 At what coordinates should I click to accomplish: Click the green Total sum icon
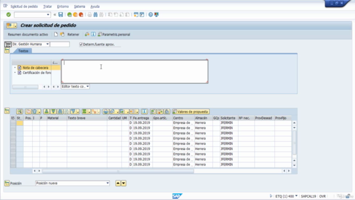click(84, 111)
